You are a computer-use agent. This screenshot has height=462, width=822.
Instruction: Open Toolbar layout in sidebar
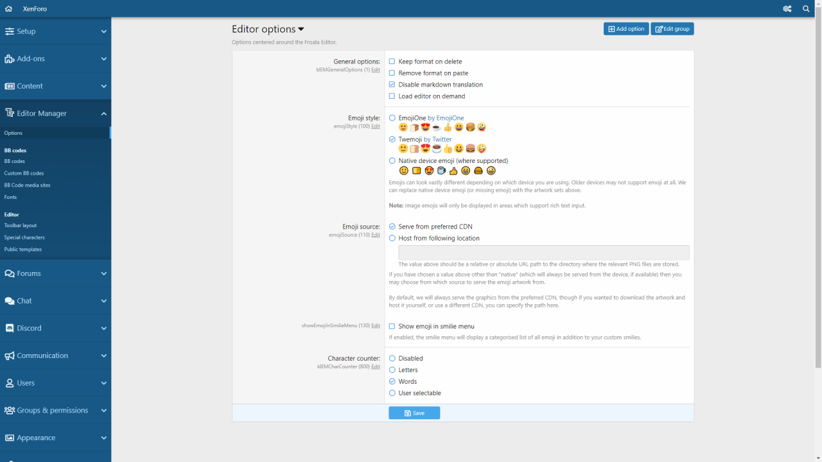coord(21,225)
